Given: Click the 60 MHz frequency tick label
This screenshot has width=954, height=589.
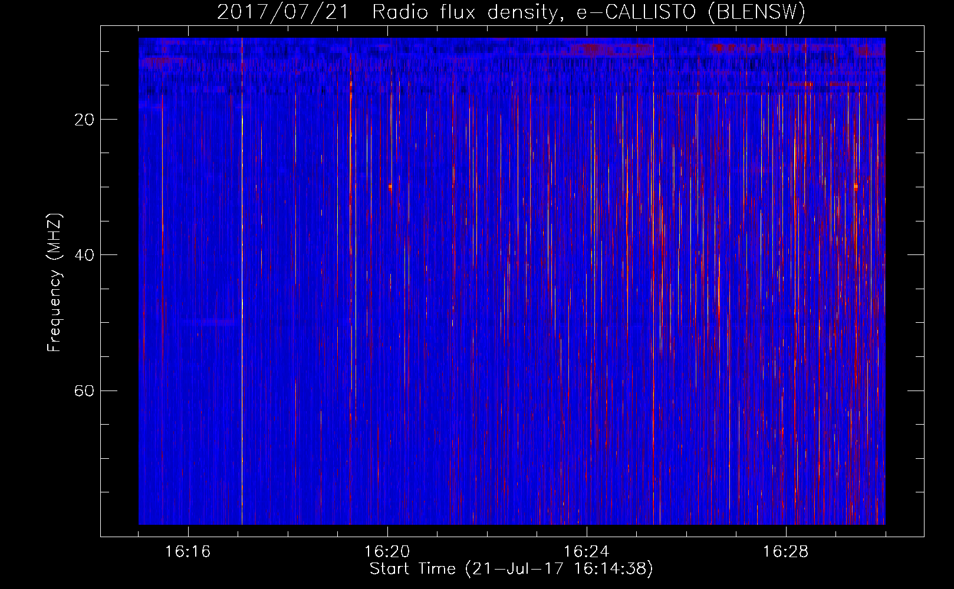Looking at the screenshot, I should point(84,391).
